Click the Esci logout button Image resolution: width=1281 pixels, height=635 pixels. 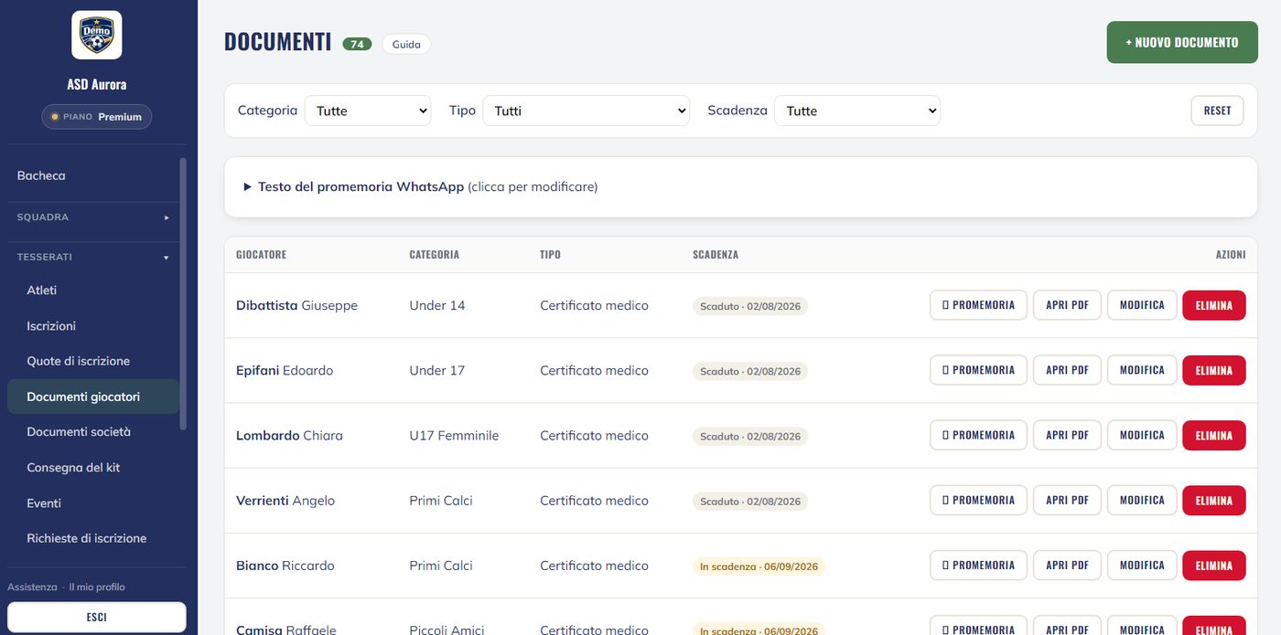(97, 617)
